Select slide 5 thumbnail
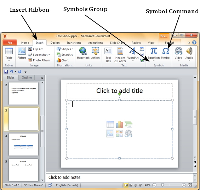 pyautogui.click(x=23, y=170)
